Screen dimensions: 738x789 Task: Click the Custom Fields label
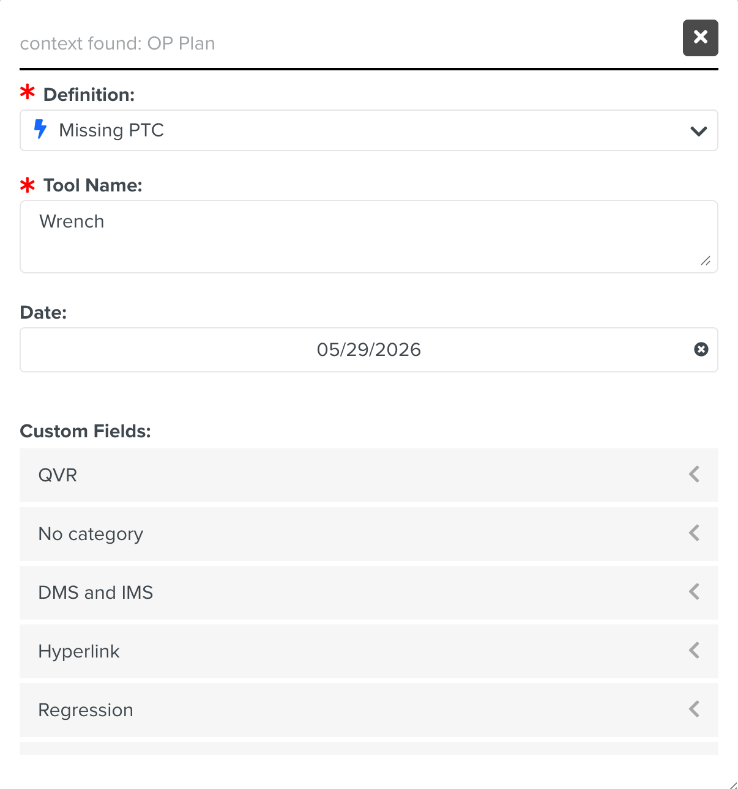[85, 431]
